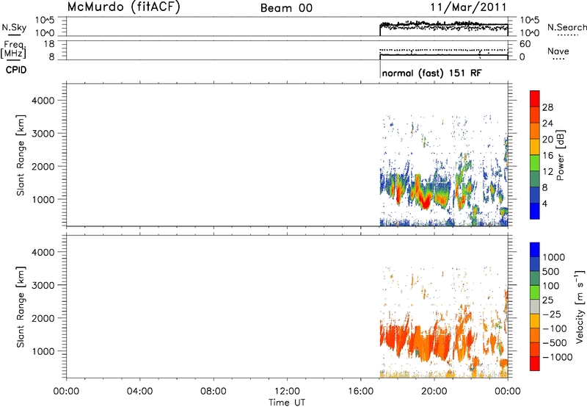The image size is (587, 407).
Task: Click the 'Slant Range [km]' label of power panel
Action: (x=21, y=155)
